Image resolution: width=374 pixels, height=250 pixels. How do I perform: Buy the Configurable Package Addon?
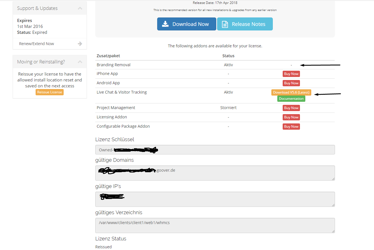coord(291,127)
